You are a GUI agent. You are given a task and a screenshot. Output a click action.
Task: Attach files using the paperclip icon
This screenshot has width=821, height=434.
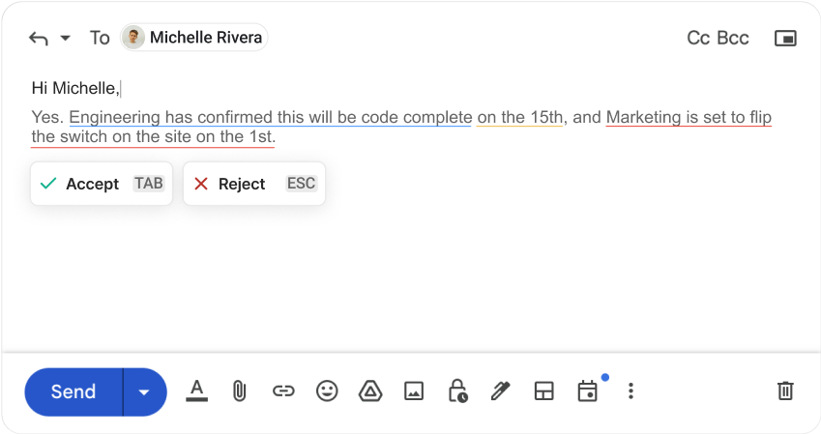pyautogui.click(x=239, y=391)
